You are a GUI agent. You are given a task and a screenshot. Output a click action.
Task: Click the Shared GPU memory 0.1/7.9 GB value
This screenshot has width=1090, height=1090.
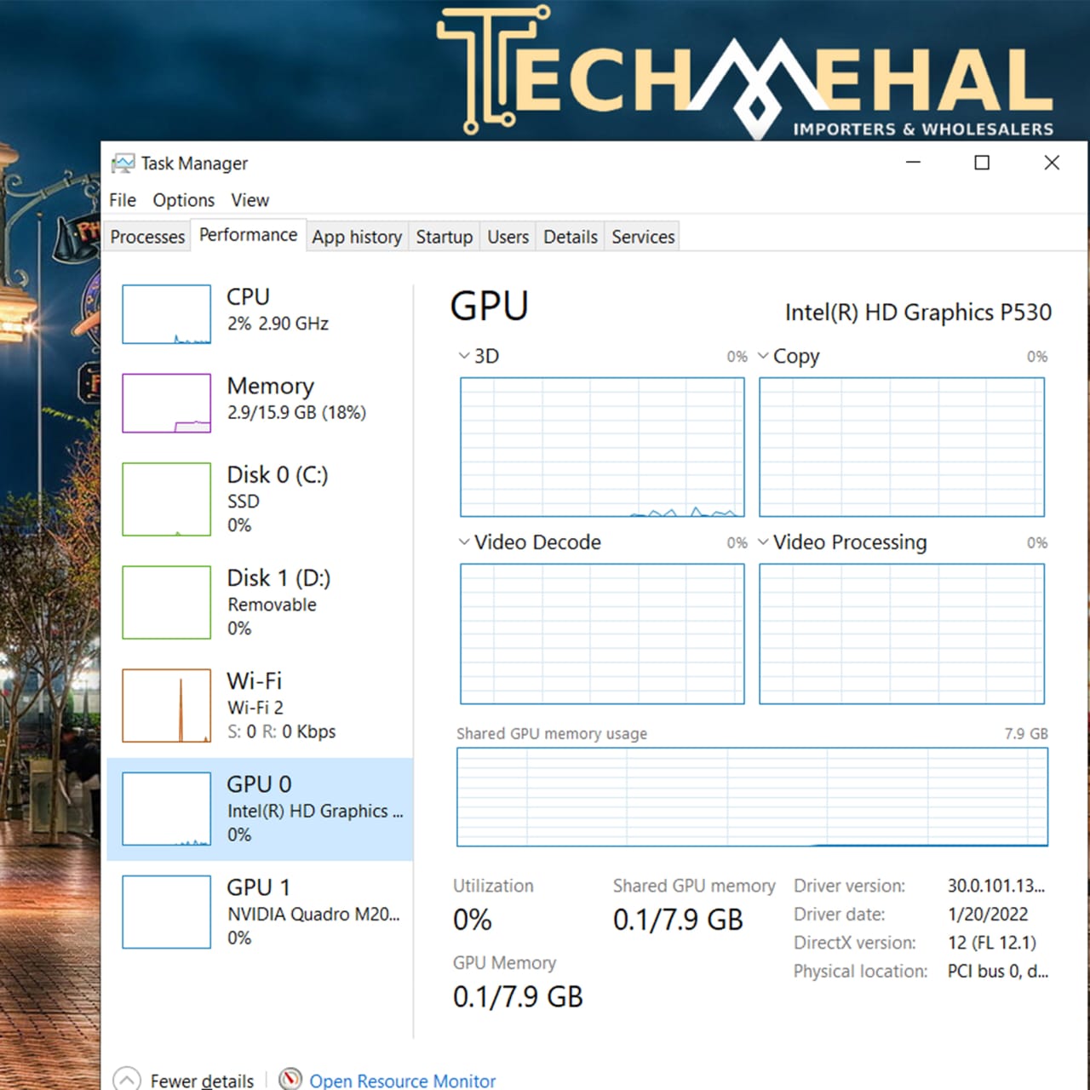coord(678,920)
